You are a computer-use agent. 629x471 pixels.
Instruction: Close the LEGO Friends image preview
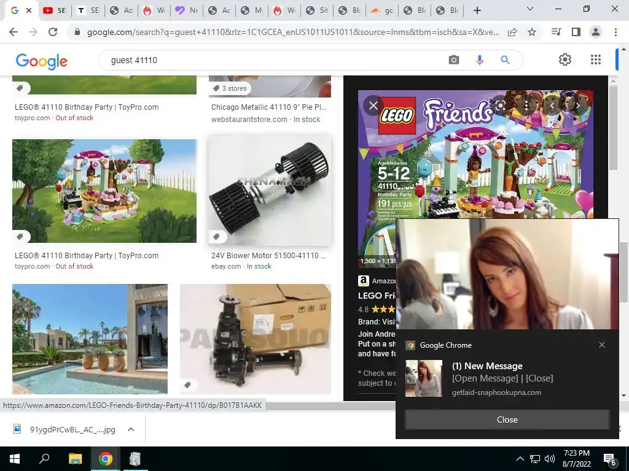[373, 105]
